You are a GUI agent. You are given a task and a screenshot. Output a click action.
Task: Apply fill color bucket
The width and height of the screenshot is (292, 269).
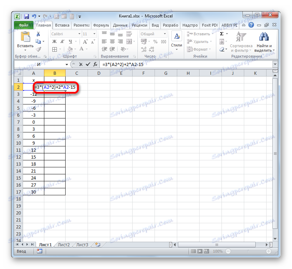[70, 49]
